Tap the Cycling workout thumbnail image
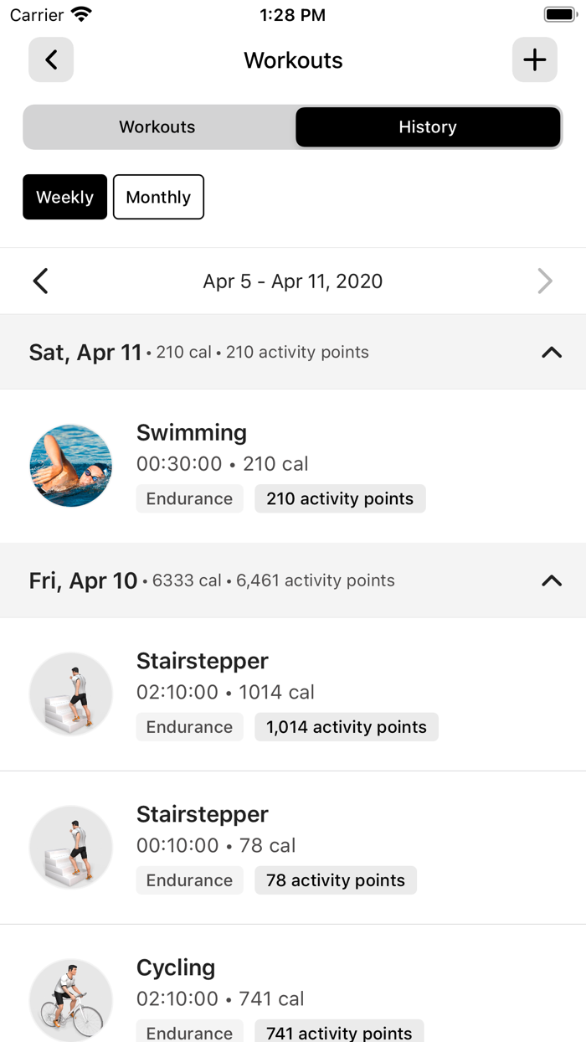 click(70, 999)
